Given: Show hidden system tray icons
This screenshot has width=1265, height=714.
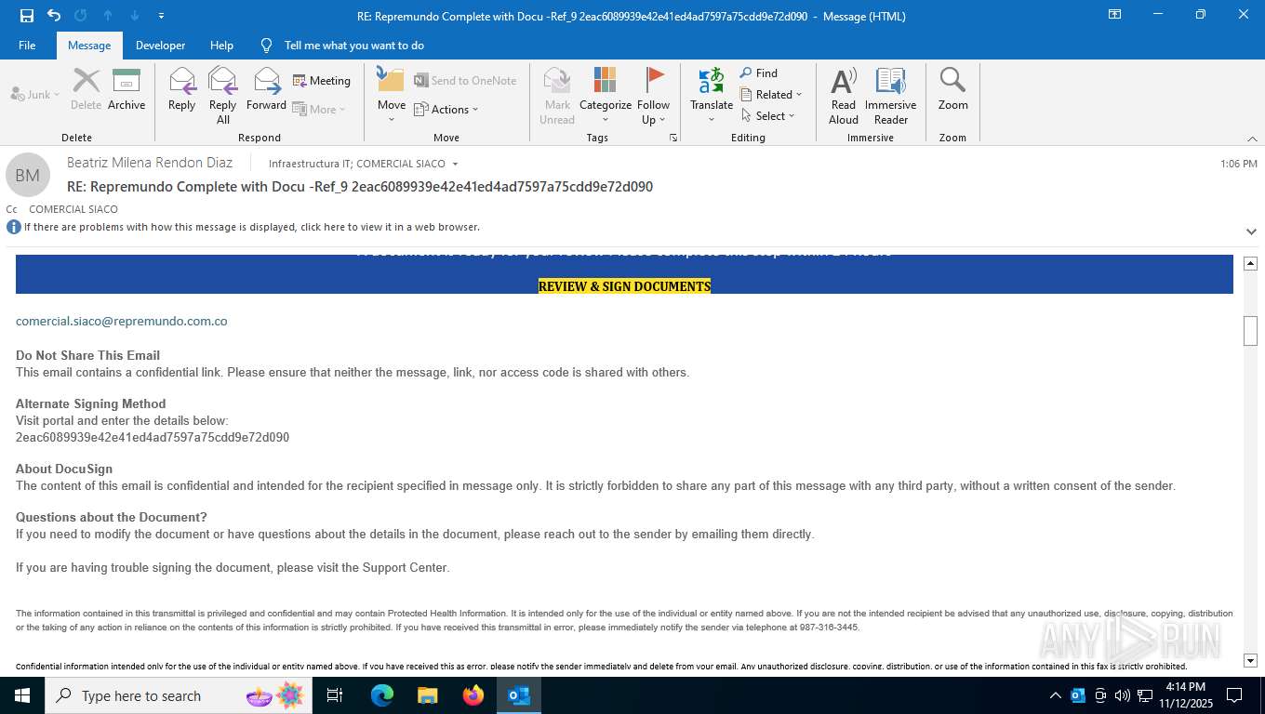Looking at the screenshot, I should (x=1055, y=695).
